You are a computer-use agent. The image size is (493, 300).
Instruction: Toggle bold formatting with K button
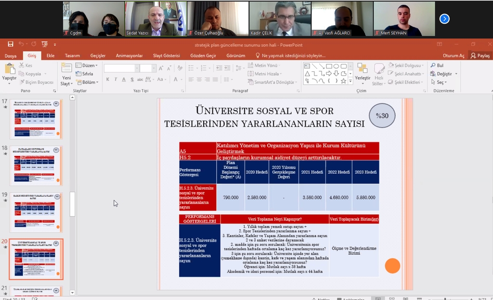[x=108, y=79]
